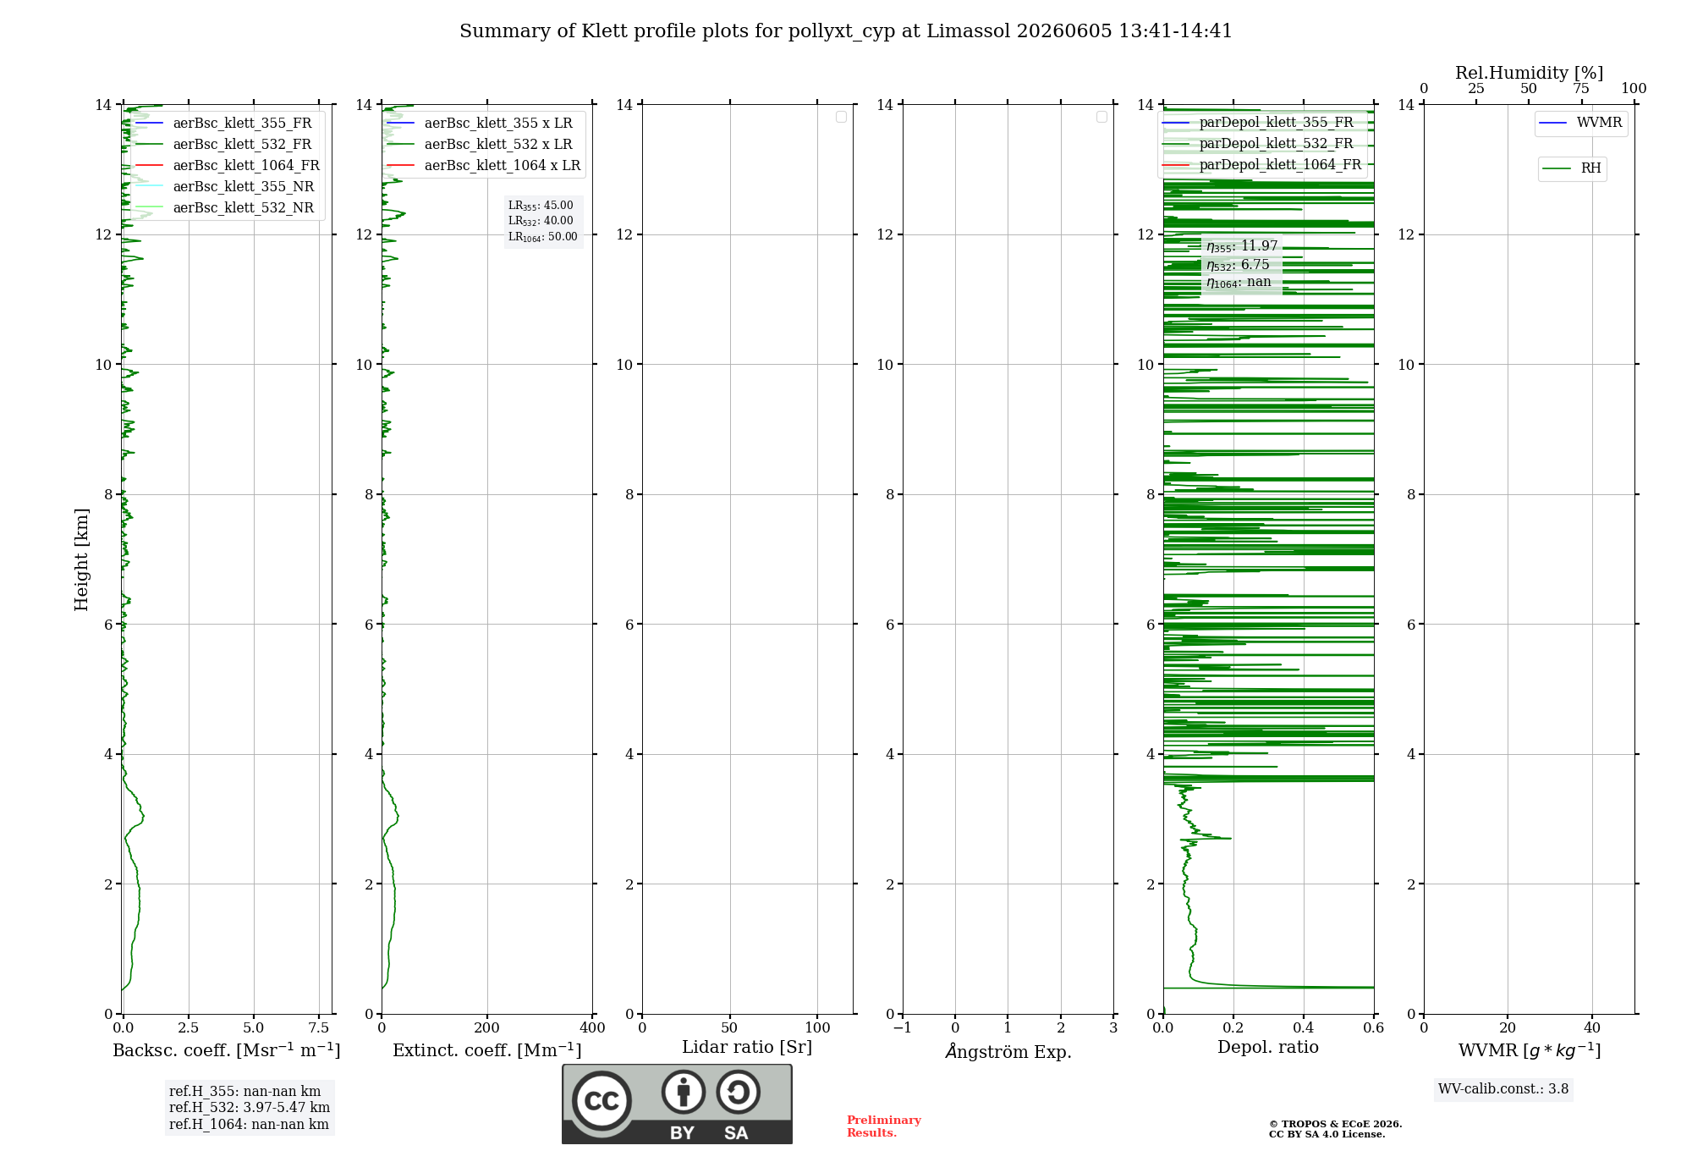Click the 0.6 tick on depol ratio axis
1692x1151 pixels.
[x=1374, y=1028]
